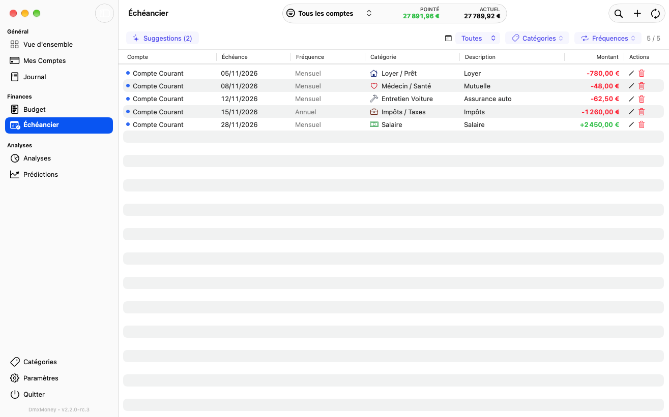The width and height of the screenshot is (669, 417).
Task: Open Paramètres settings
Action: pyautogui.click(x=59, y=378)
